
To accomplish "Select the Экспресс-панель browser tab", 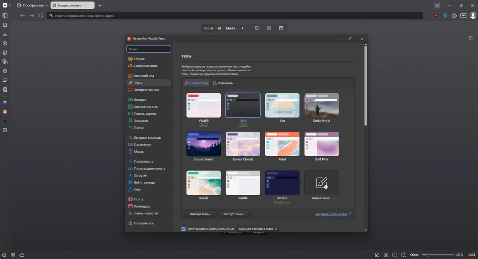I will point(72,6).
